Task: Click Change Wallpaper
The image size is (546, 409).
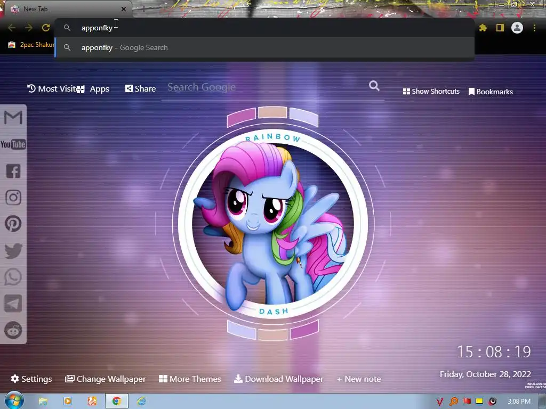Action: (x=105, y=379)
